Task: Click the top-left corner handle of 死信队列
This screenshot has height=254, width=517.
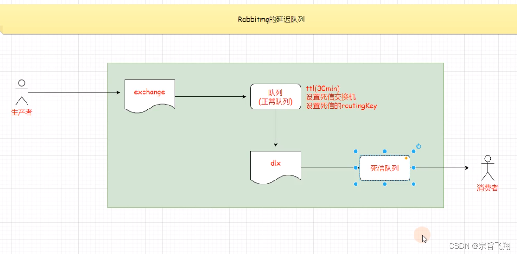Action: (356, 151)
